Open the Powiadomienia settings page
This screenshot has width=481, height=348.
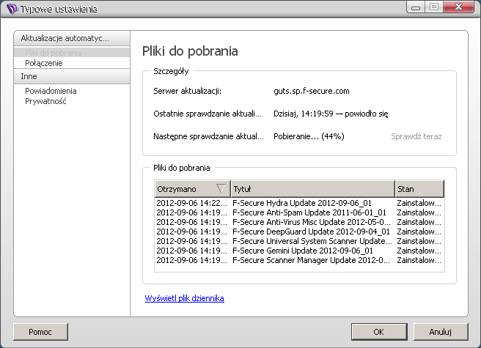[x=51, y=91]
